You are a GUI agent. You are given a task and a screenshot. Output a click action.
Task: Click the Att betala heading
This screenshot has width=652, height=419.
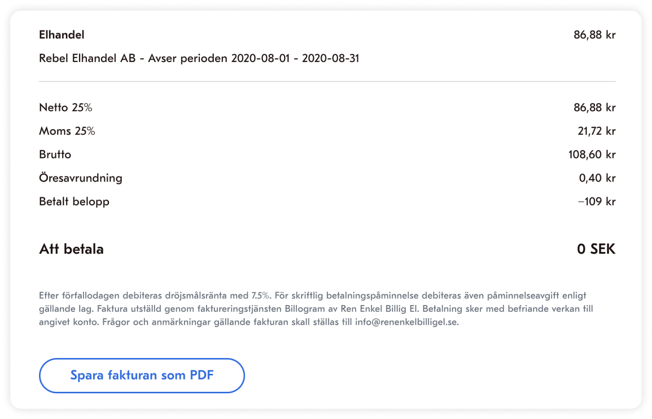point(71,250)
